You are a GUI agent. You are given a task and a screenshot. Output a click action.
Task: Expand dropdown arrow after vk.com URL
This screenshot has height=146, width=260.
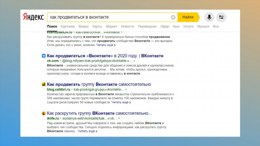134,61
